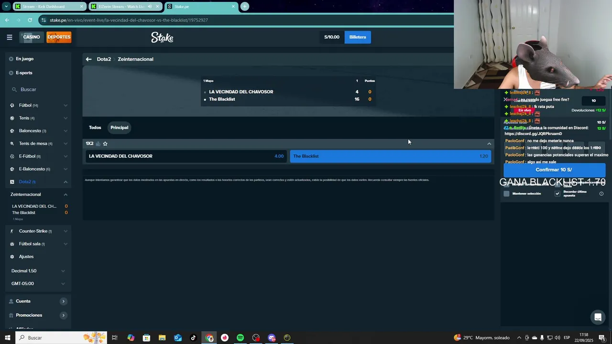Confirm the 10 S/ bet

point(554,170)
